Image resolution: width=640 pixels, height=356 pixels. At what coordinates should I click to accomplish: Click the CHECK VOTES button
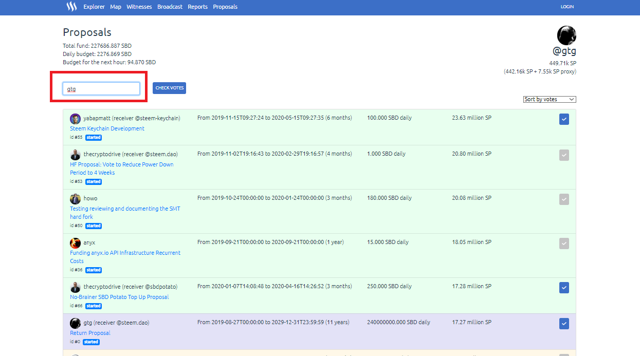coord(169,88)
